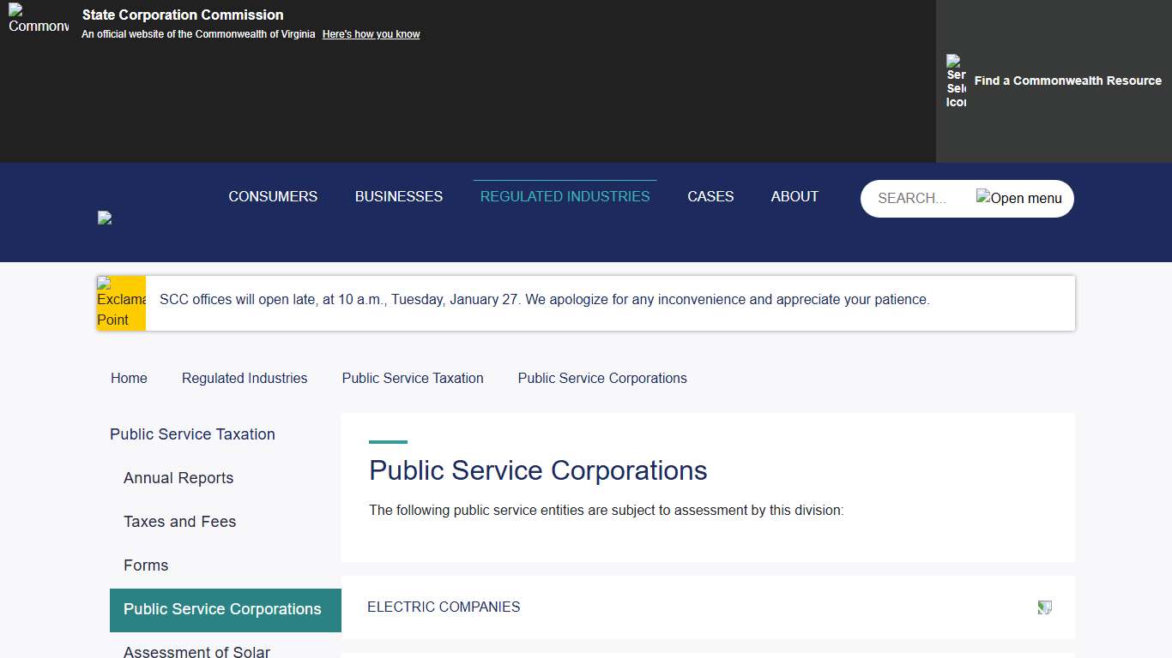Open the Here's how you know link

[371, 33]
